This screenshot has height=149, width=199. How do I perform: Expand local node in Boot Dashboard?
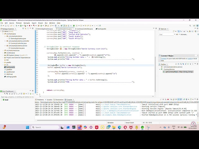coord(1,100)
